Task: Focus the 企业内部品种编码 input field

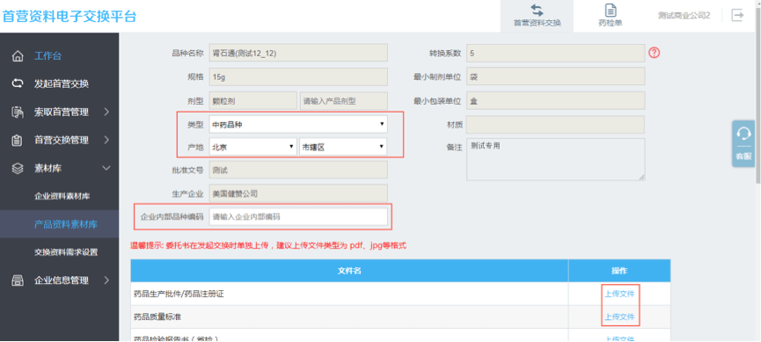Action: click(x=298, y=217)
